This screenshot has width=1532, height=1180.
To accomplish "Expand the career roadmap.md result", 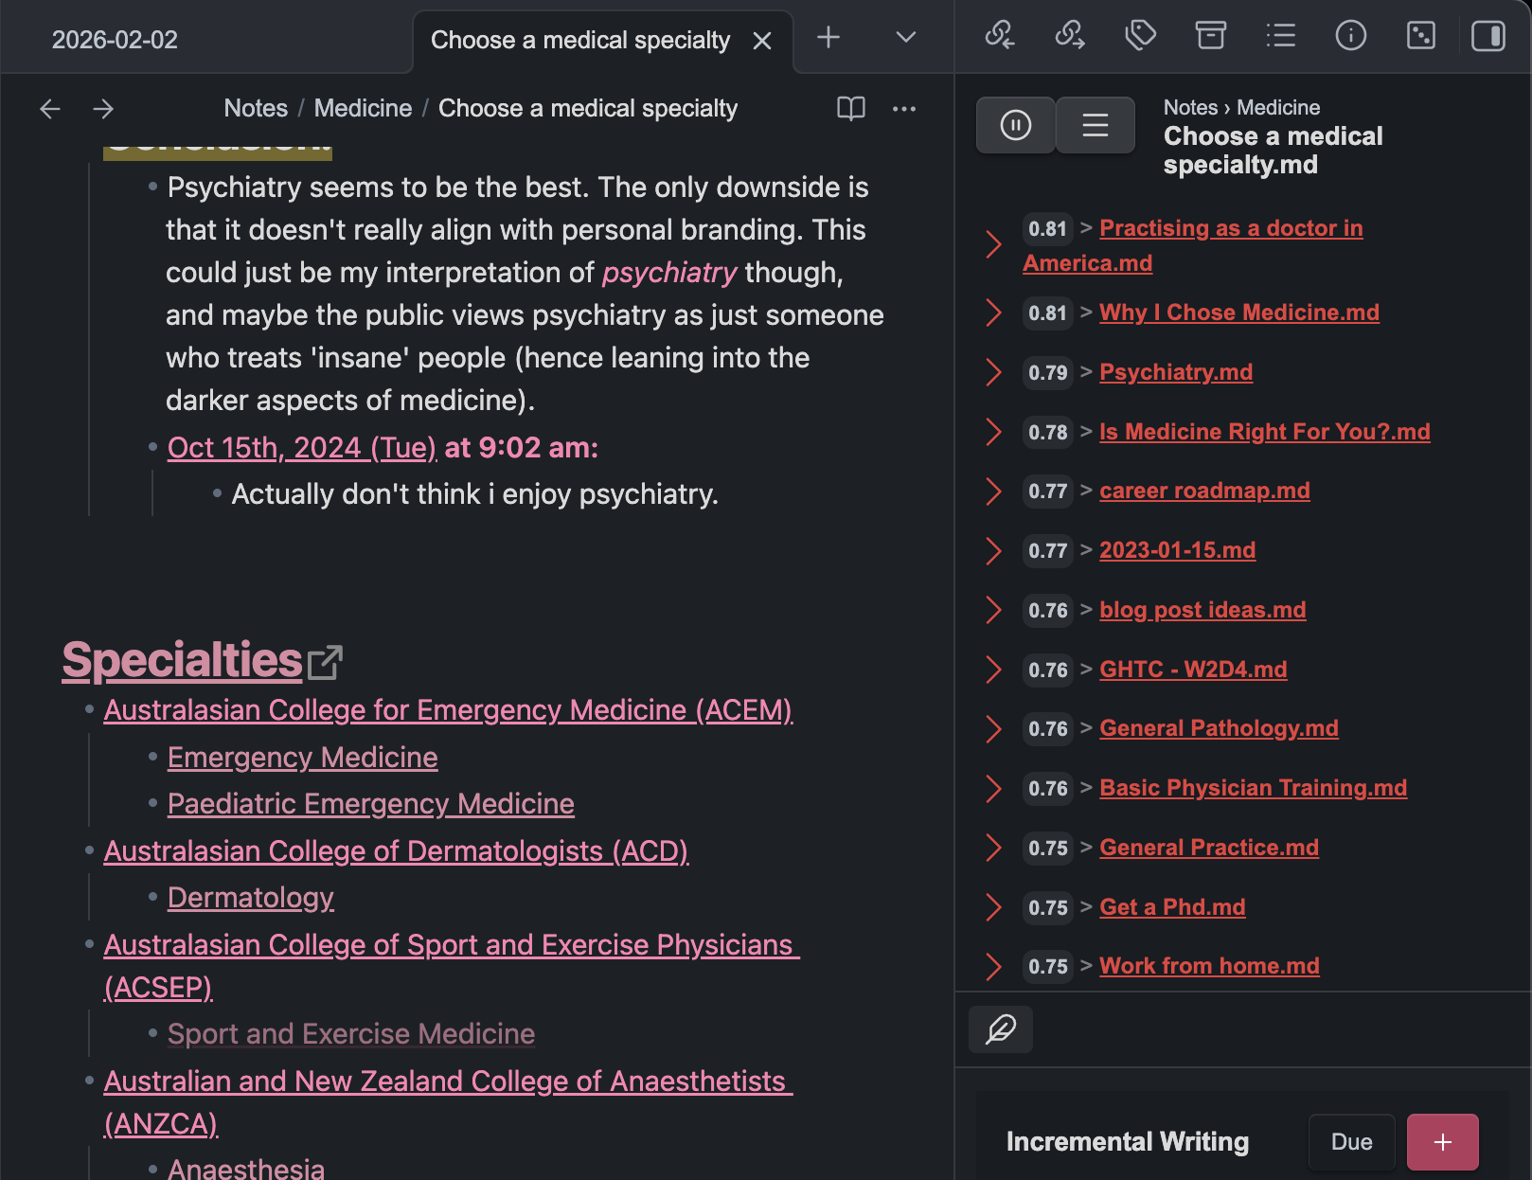I will click(x=993, y=492).
